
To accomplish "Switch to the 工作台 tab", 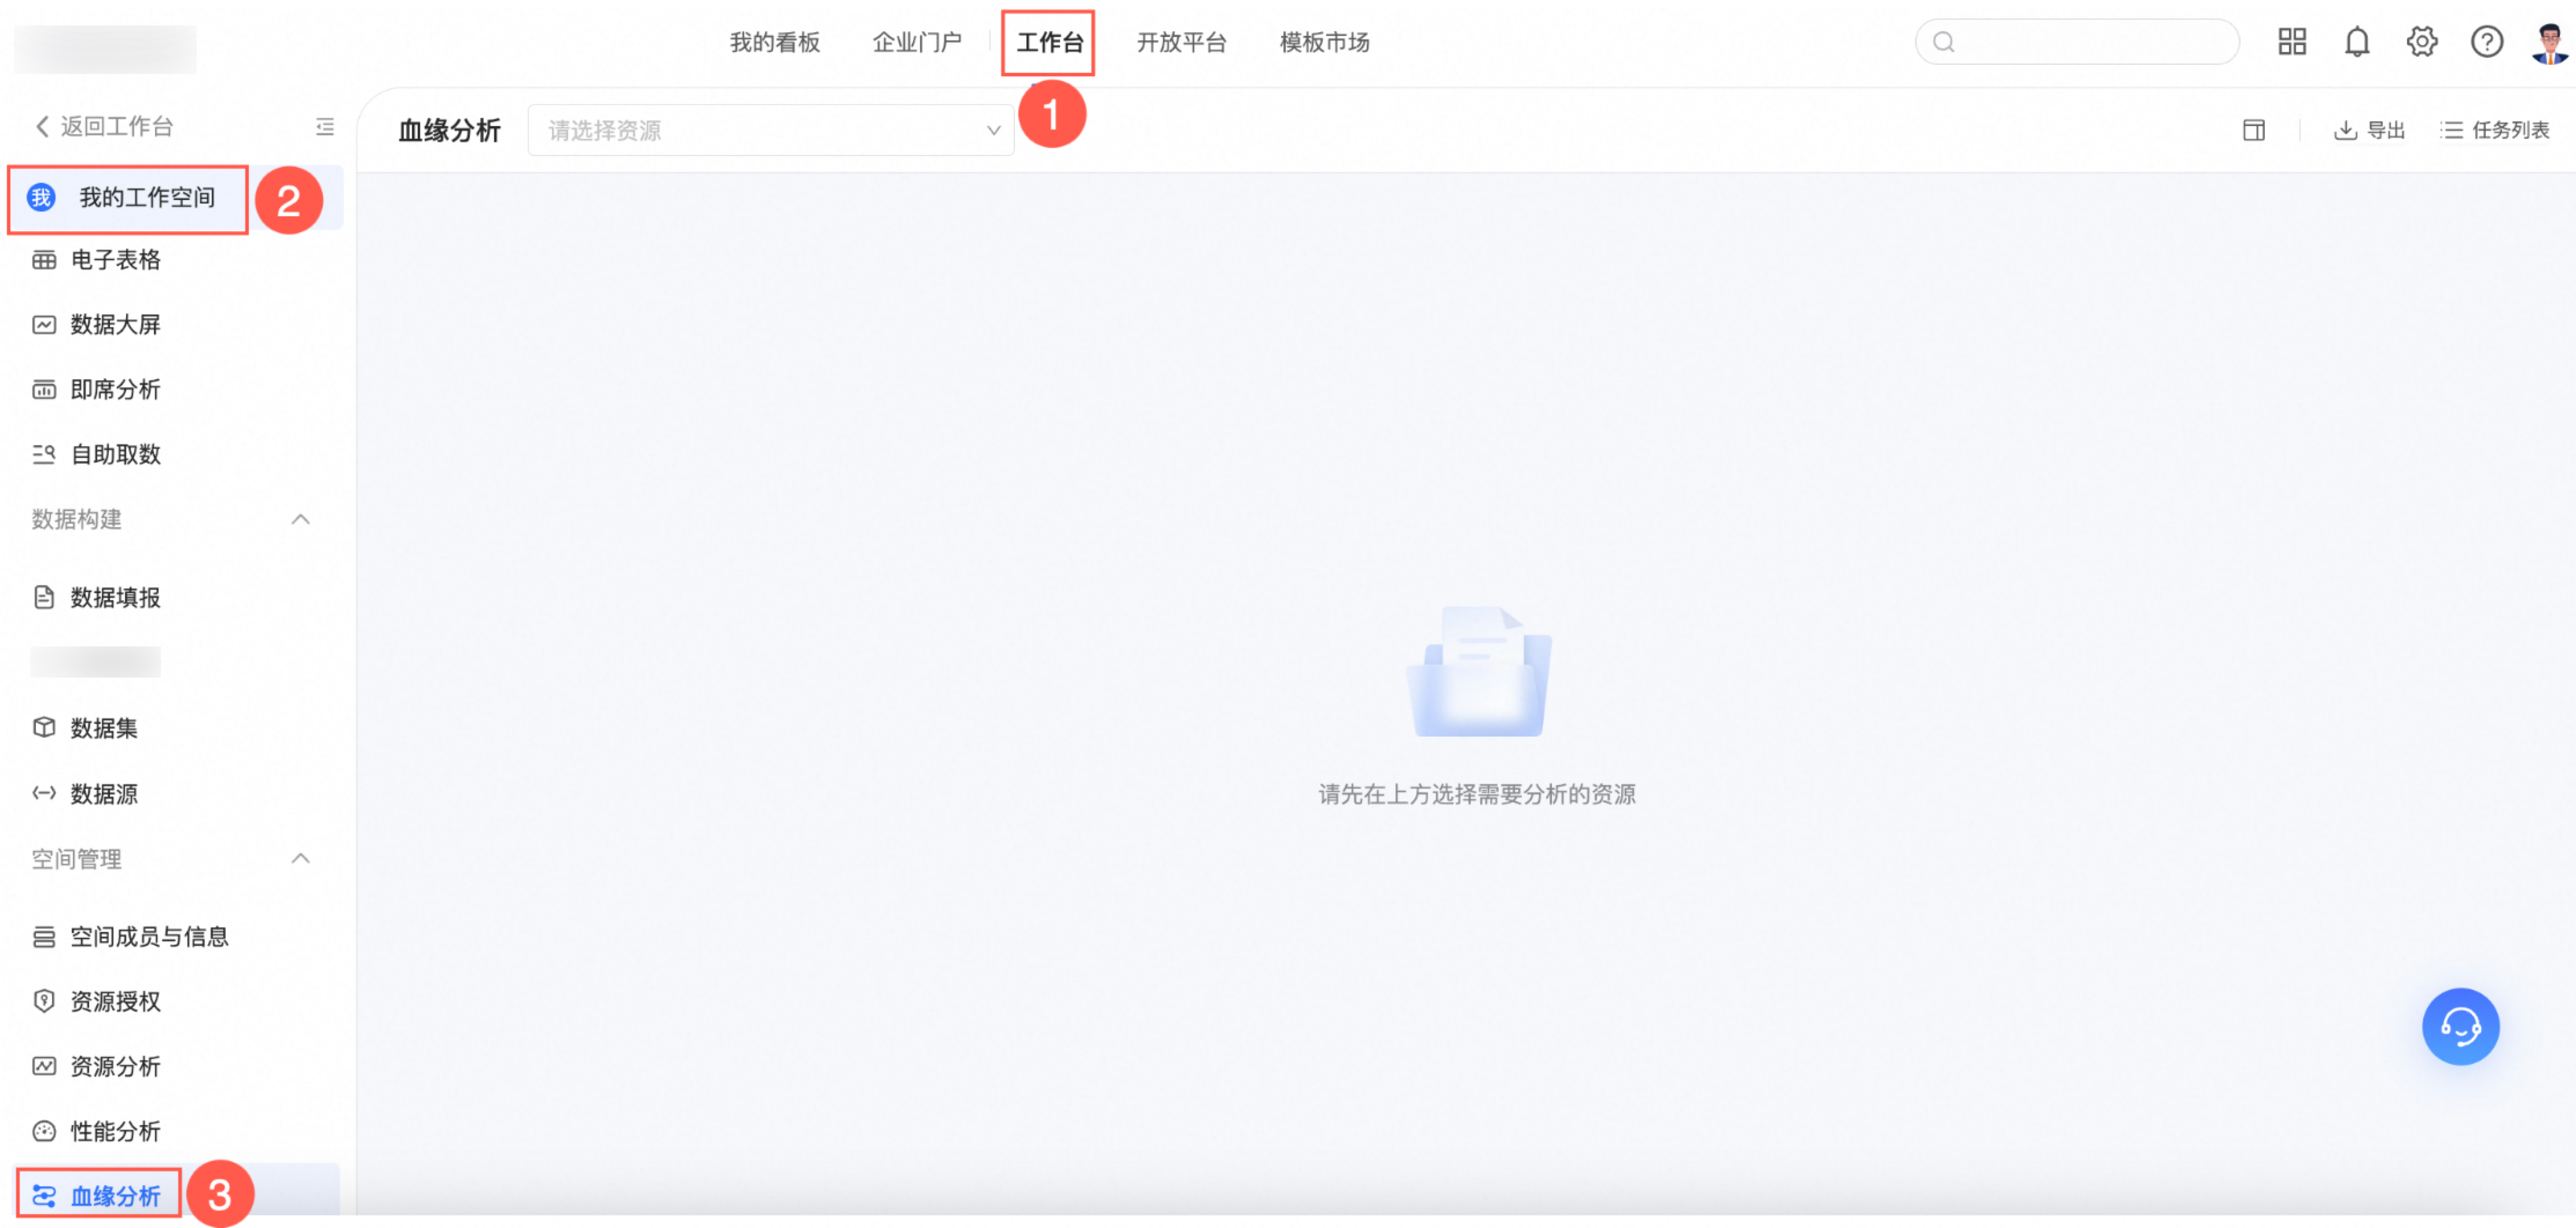I will pyautogui.click(x=1049, y=42).
